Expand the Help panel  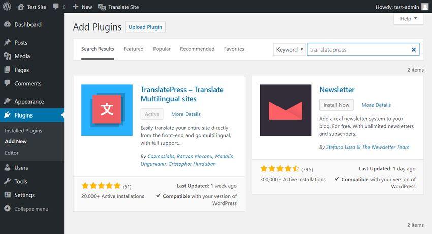(409, 19)
